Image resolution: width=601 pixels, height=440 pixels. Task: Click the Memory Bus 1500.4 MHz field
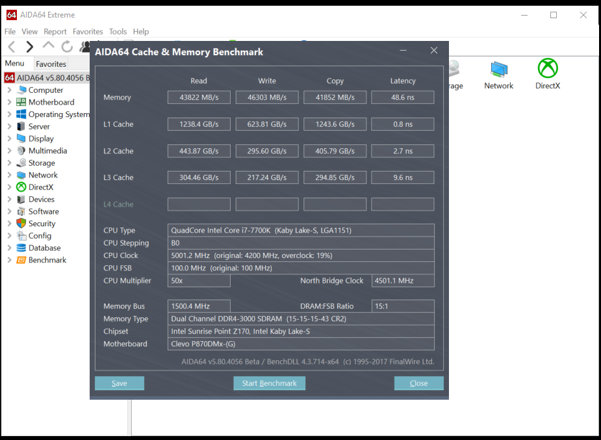point(199,306)
